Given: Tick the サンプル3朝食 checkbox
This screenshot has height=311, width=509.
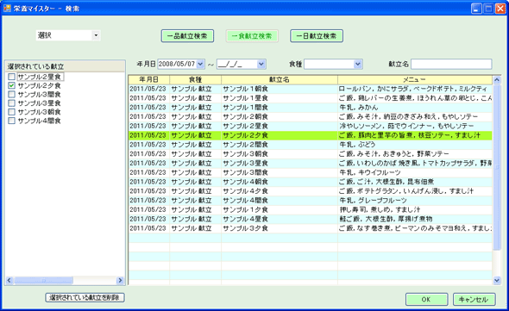Looking at the screenshot, I should [12, 112].
